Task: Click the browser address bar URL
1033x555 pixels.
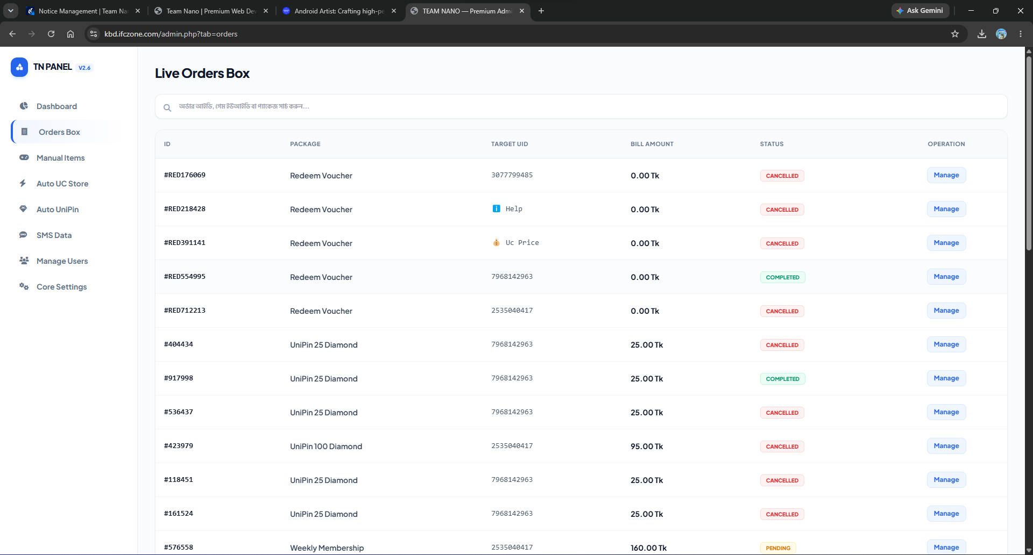Action: click(x=171, y=34)
